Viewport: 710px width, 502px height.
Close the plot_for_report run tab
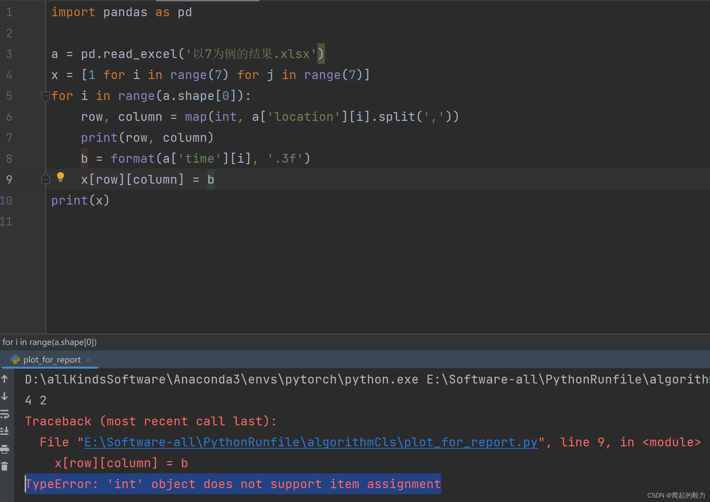click(x=88, y=360)
